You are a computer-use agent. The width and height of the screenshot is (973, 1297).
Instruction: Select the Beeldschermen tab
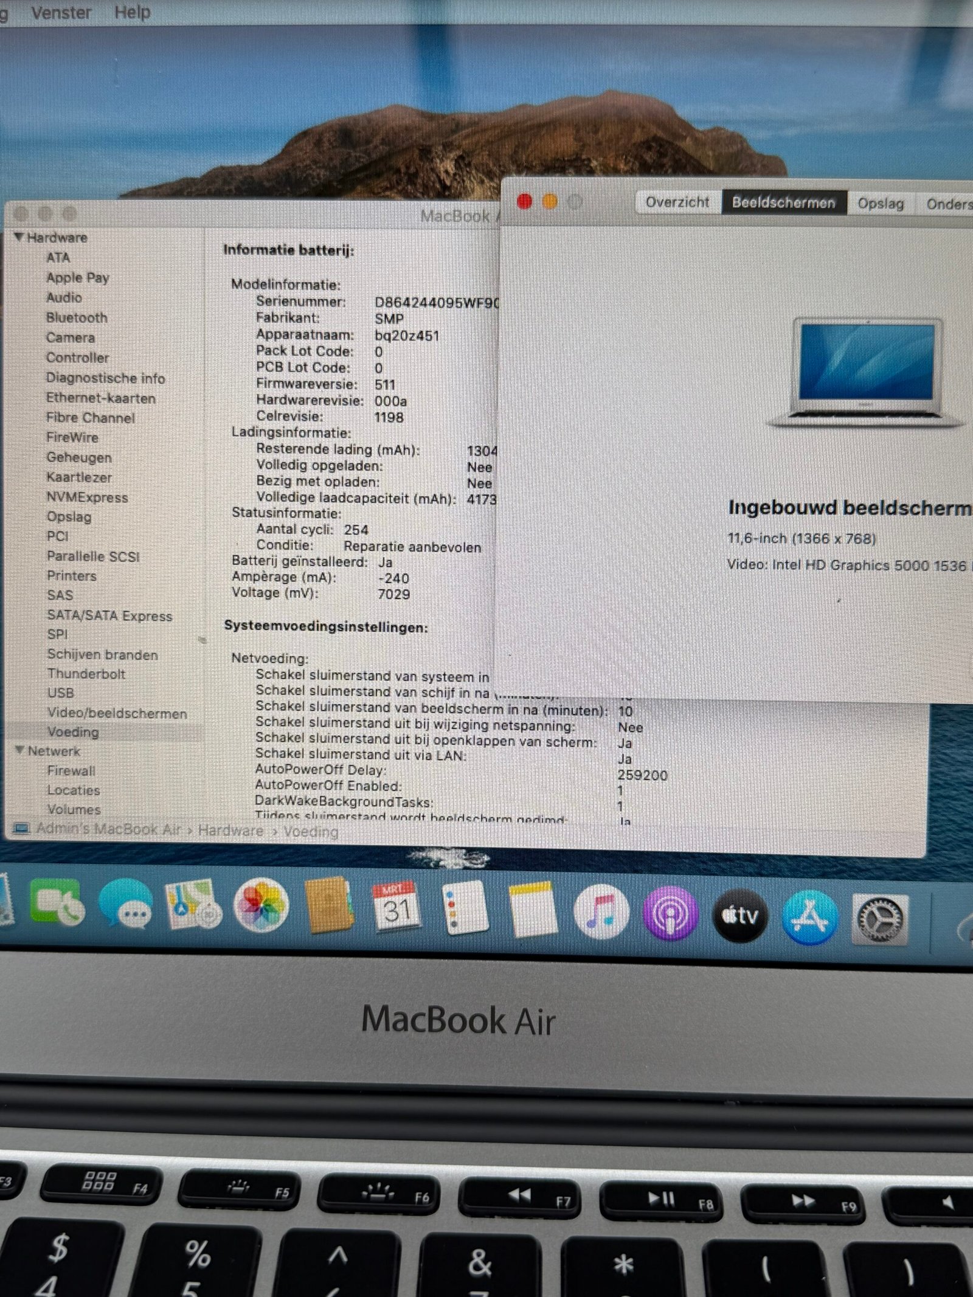point(784,202)
